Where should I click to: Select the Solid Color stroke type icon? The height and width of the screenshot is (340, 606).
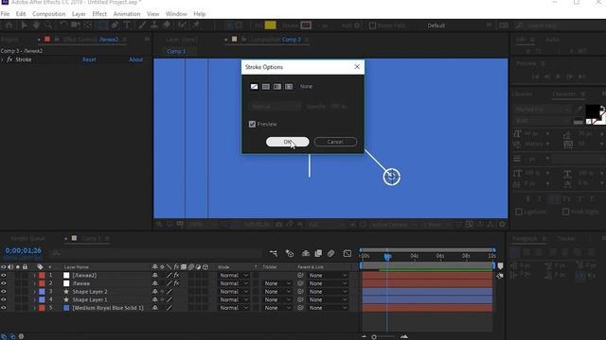coord(265,86)
